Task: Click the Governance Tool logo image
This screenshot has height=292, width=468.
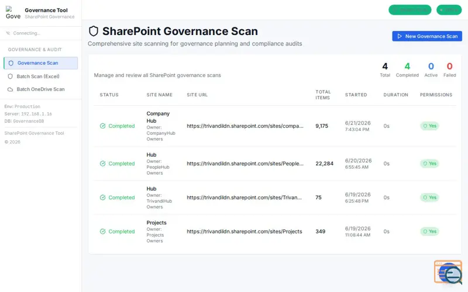Action: [13, 12]
